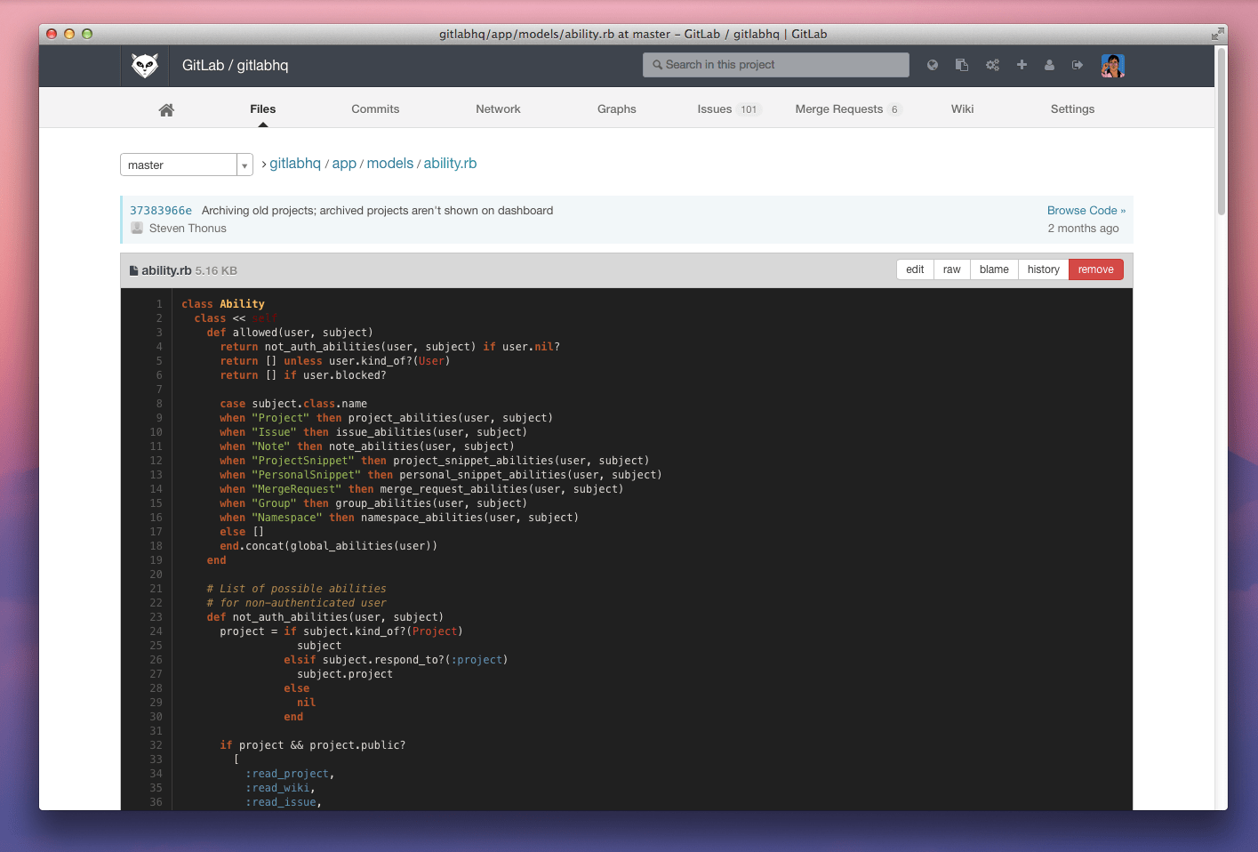
Task: Open the master branch dropdown
Action: click(x=243, y=165)
